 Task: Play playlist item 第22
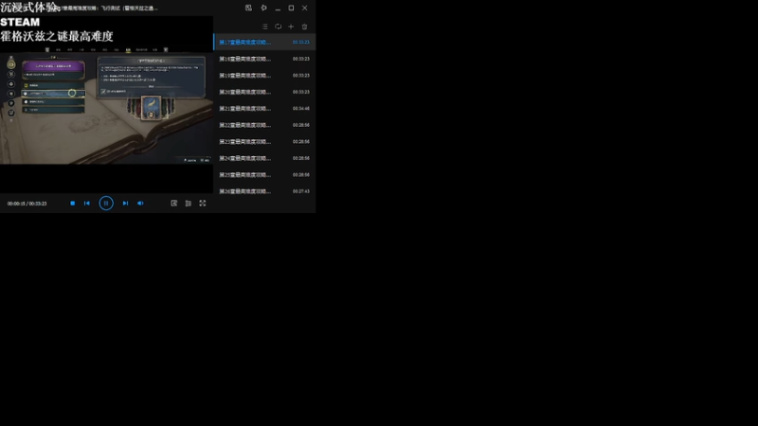(264, 125)
